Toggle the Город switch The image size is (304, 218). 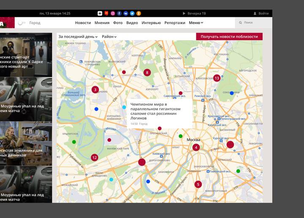pos(22,23)
